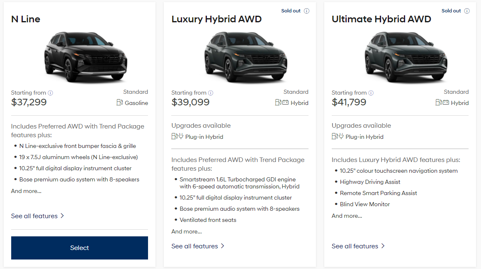Click the Gasoline fuel pump icon on N Line
The image size is (481, 269).
click(120, 103)
